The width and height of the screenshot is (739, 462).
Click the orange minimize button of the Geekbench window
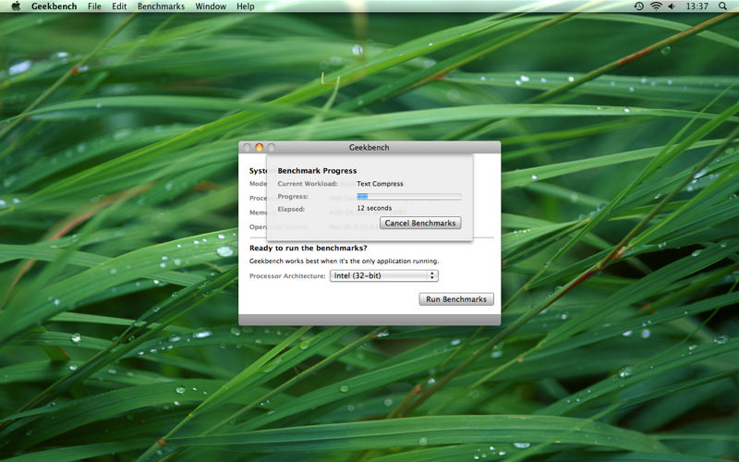tap(259, 148)
